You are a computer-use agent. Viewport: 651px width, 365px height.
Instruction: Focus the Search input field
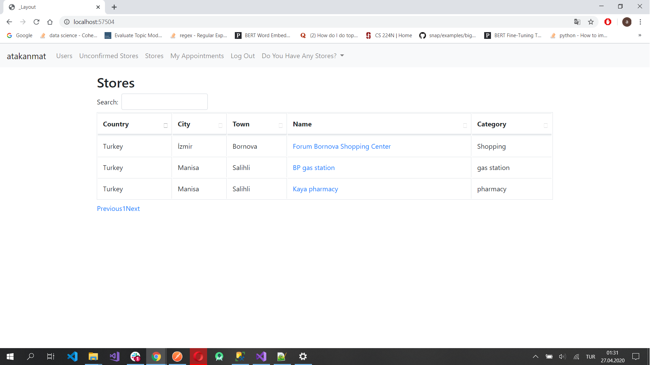(165, 102)
